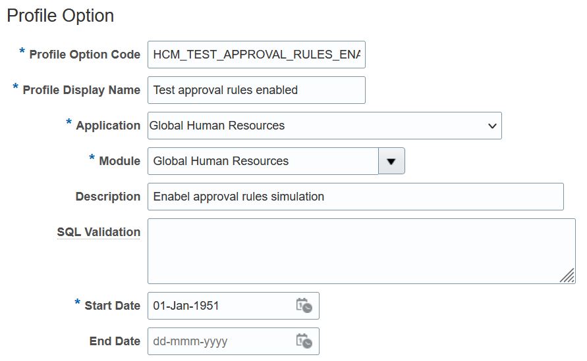
Task: Open the Module dropdown arrow
Action: point(391,161)
